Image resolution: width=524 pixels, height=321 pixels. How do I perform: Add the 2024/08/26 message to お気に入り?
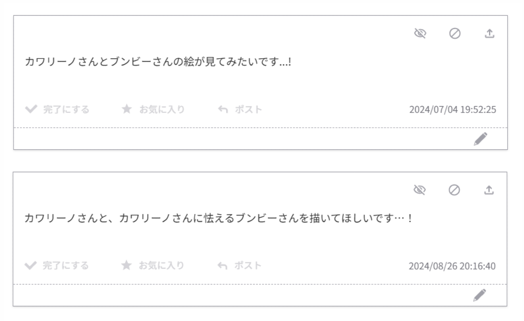(x=153, y=266)
